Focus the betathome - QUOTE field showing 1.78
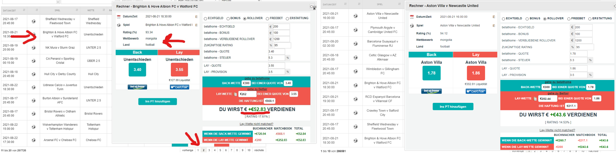 pyautogui.click(x=578, y=54)
